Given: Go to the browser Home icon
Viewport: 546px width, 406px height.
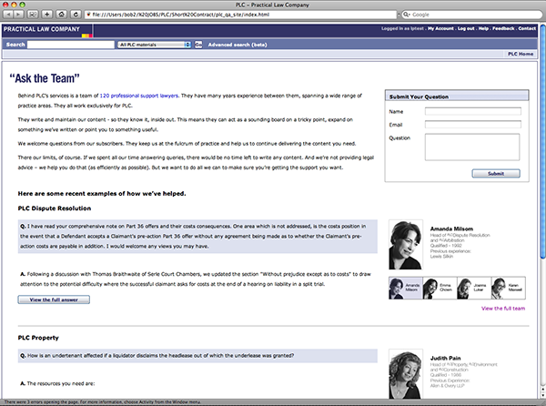Looking at the screenshot, I should pos(61,15).
